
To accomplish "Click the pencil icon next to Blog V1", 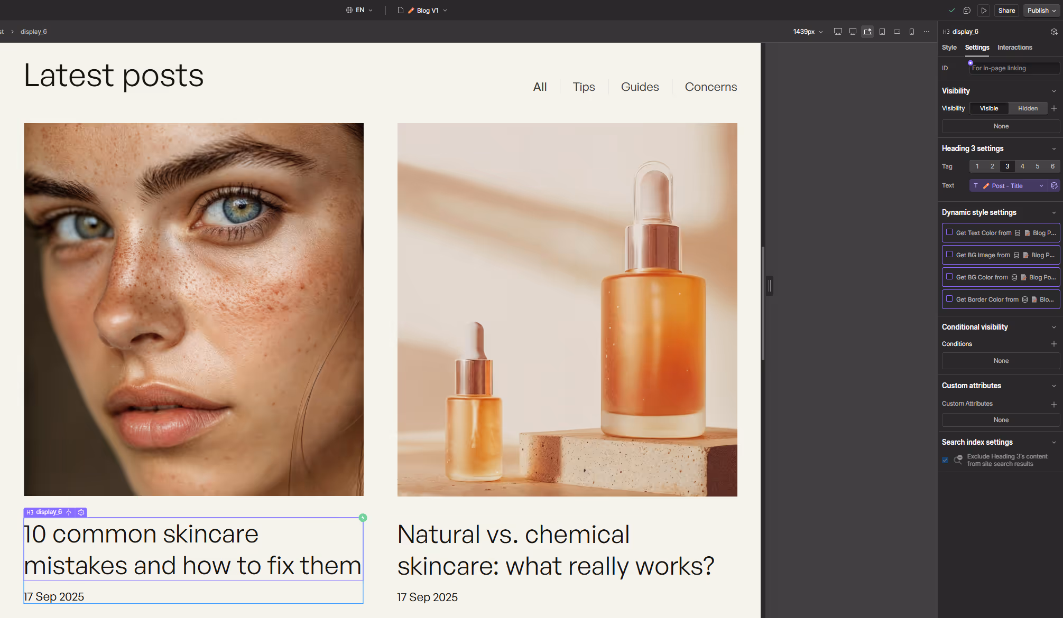I will pos(410,10).
